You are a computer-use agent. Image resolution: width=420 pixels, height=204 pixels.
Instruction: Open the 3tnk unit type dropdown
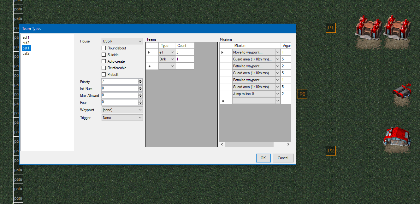click(172, 59)
